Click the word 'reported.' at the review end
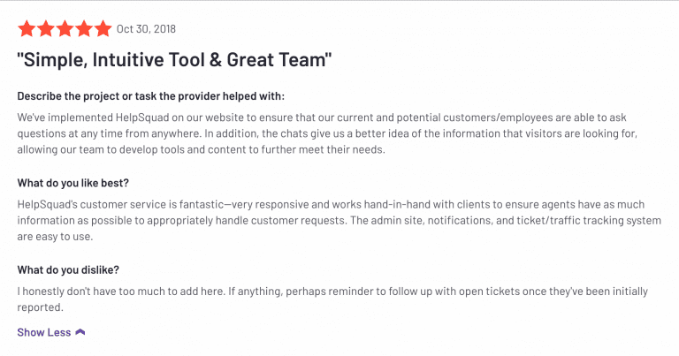The width and height of the screenshot is (679, 356). tap(41, 307)
